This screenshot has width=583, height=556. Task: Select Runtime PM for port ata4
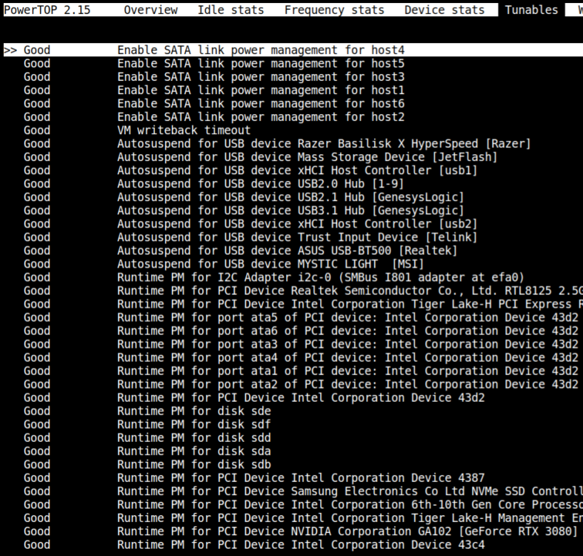tap(302, 358)
